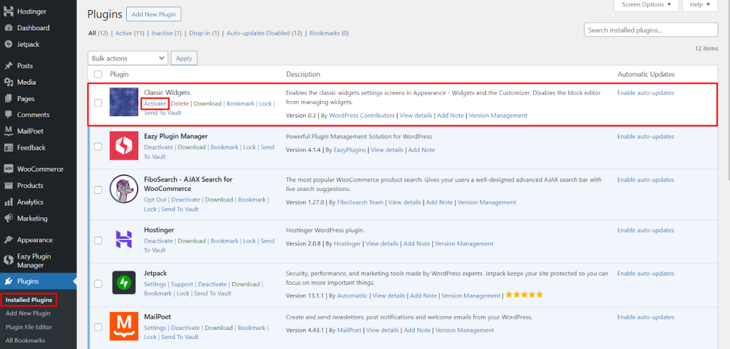Open Dashboard via its gauge icon
730x349 pixels.
[9, 28]
